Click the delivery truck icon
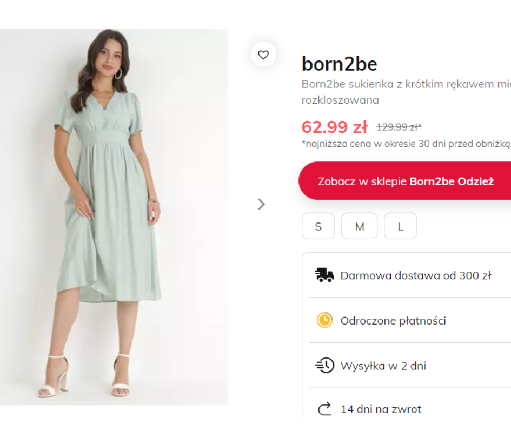The height and width of the screenshot is (432, 511). pos(324,275)
